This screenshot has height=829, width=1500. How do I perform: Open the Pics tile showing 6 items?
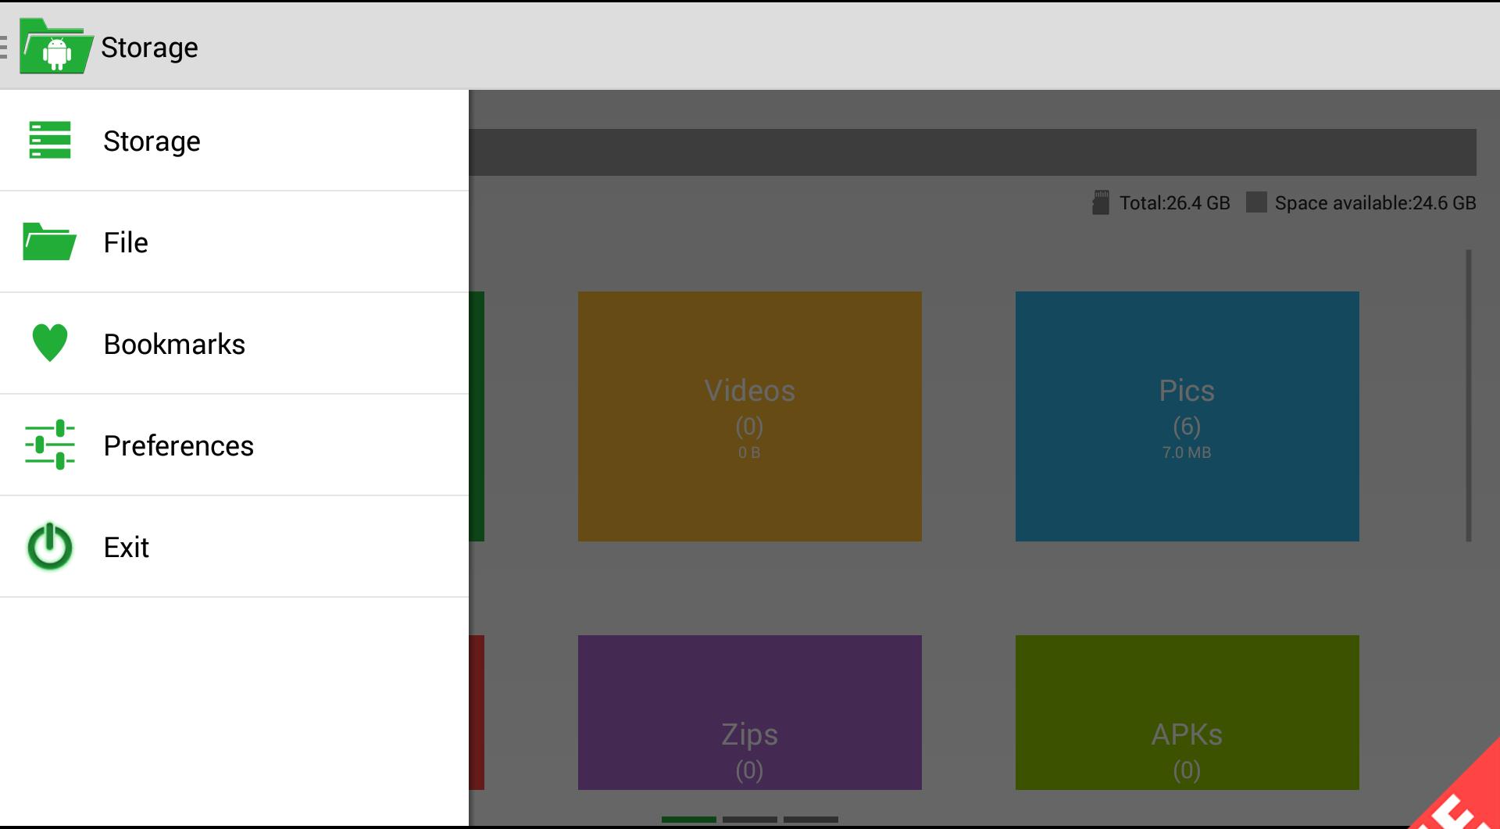(x=1187, y=416)
